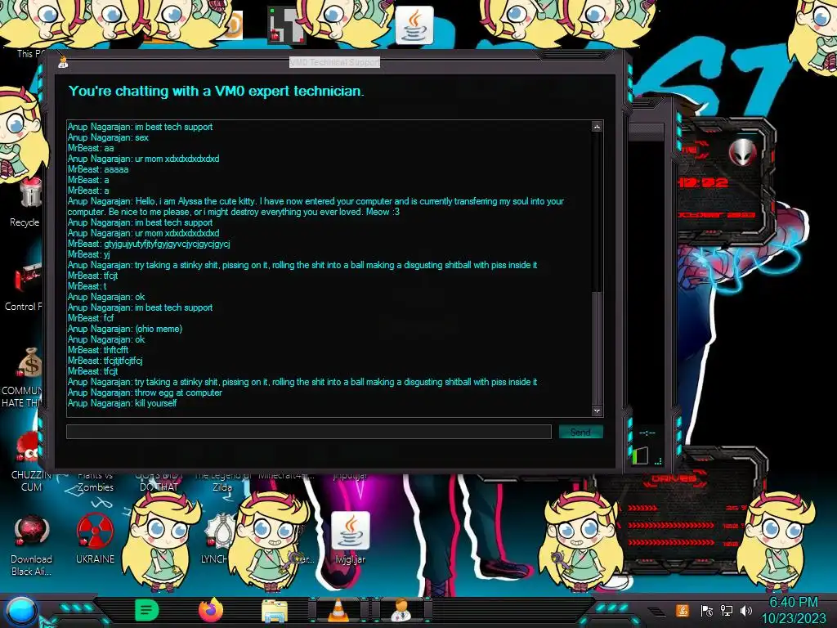Viewport: 837px width, 628px height.
Task: Click the red DRIVES gadget header
Action: (x=676, y=479)
